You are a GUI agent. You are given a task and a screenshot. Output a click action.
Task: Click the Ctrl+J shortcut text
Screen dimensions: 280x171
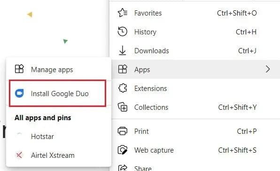247,51
